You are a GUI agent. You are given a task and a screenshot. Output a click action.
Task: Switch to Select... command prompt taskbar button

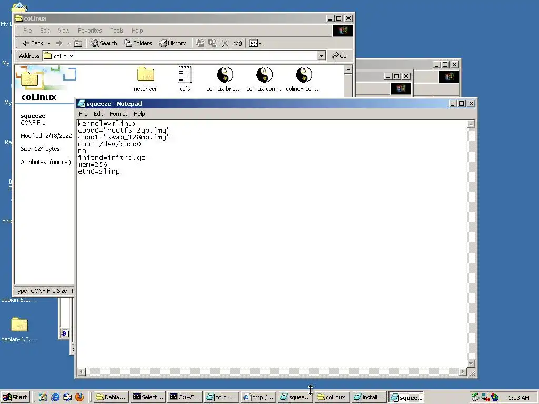(x=148, y=397)
